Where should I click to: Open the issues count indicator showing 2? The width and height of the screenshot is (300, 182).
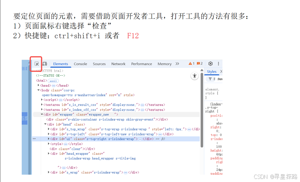pos(200,64)
